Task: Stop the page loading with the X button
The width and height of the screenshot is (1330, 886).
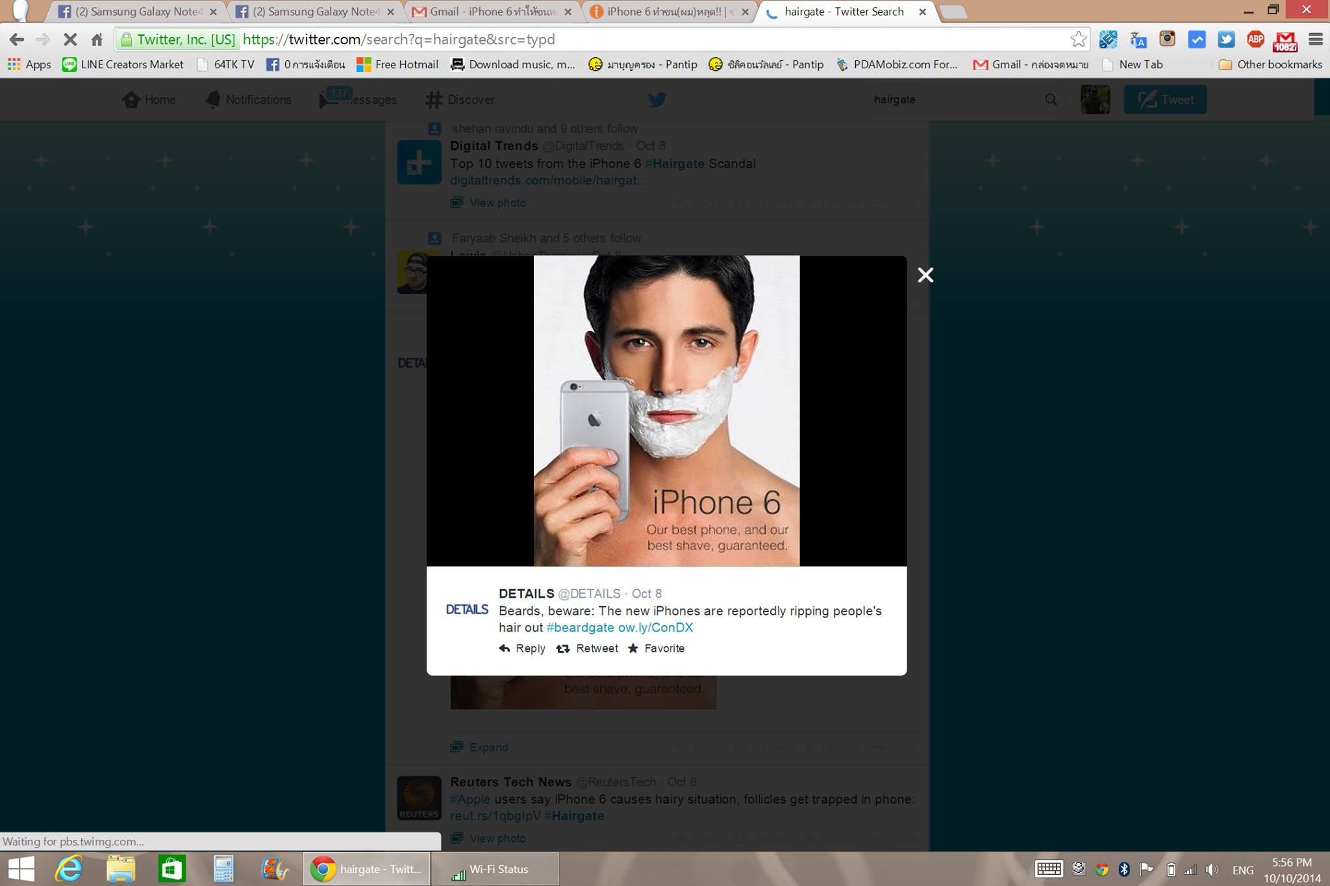Action: [70, 40]
